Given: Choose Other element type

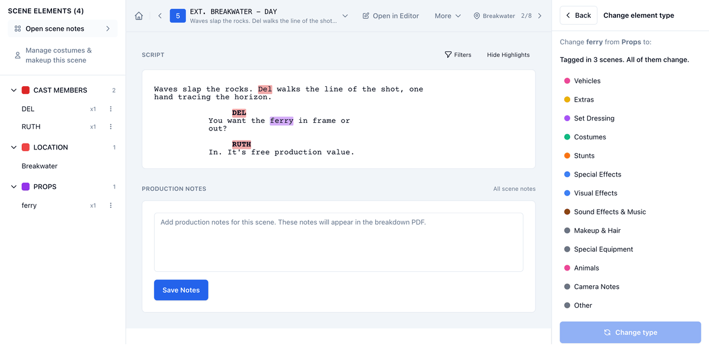Looking at the screenshot, I should click(x=583, y=305).
